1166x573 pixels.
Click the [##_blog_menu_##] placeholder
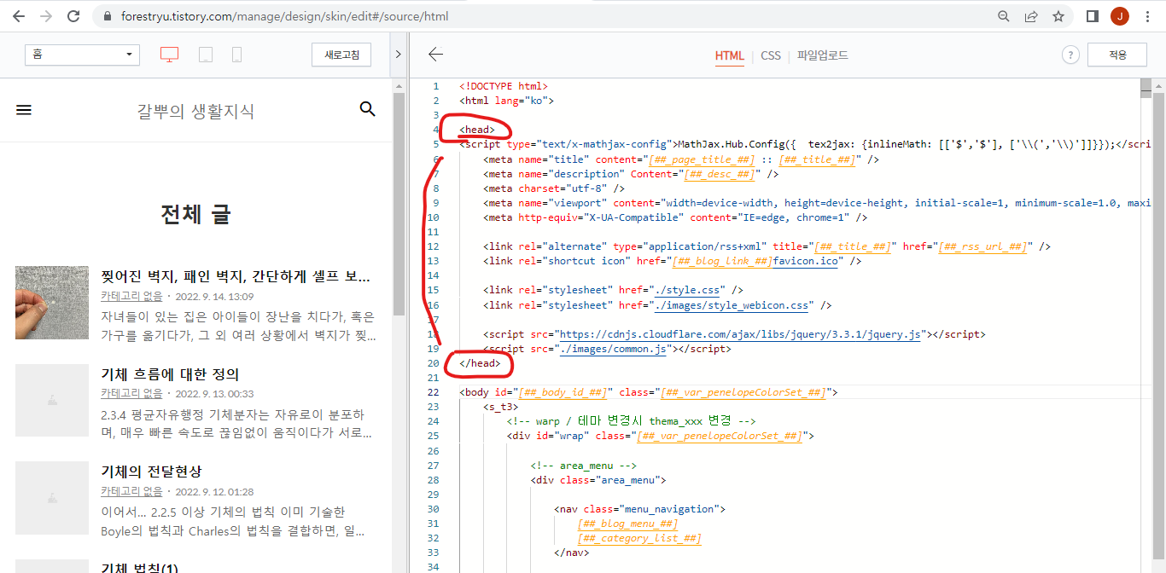click(627, 524)
